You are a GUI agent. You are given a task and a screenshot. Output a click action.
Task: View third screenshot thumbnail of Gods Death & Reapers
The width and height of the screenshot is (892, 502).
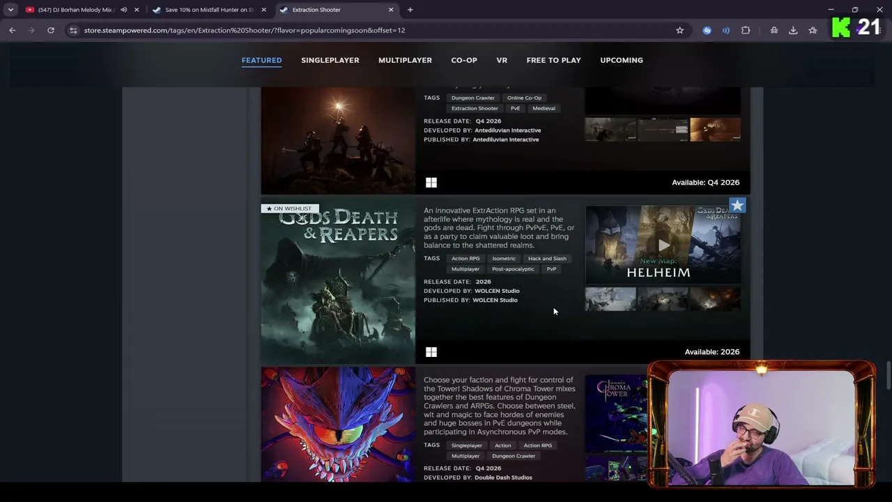(715, 299)
